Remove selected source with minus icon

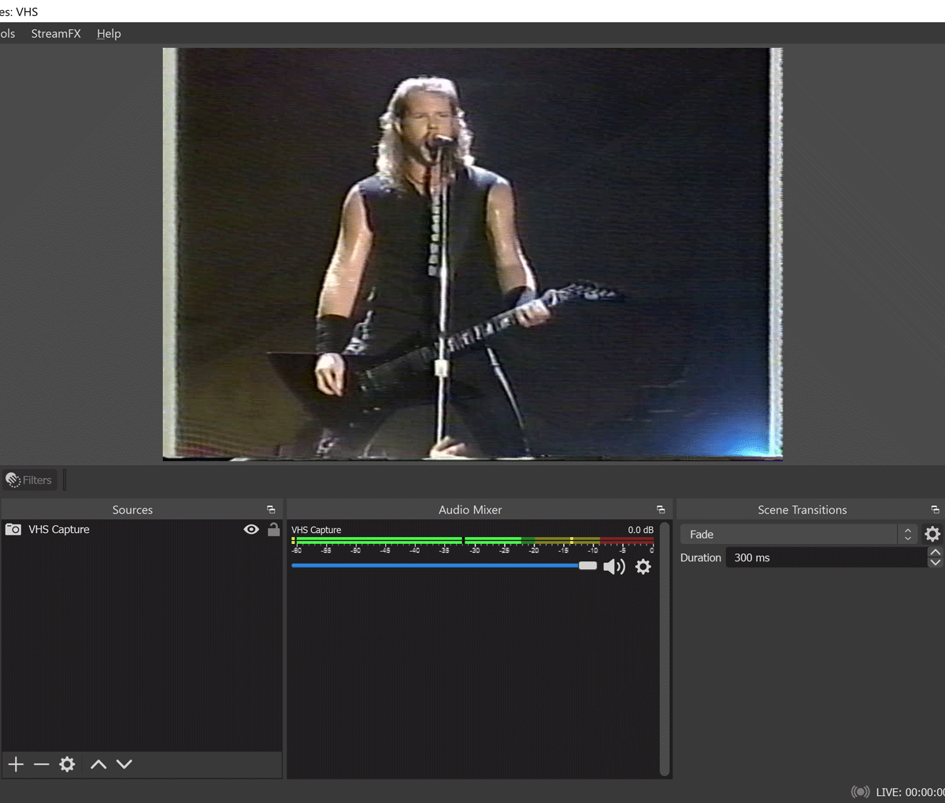pyautogui.click(x=42, y=764)
